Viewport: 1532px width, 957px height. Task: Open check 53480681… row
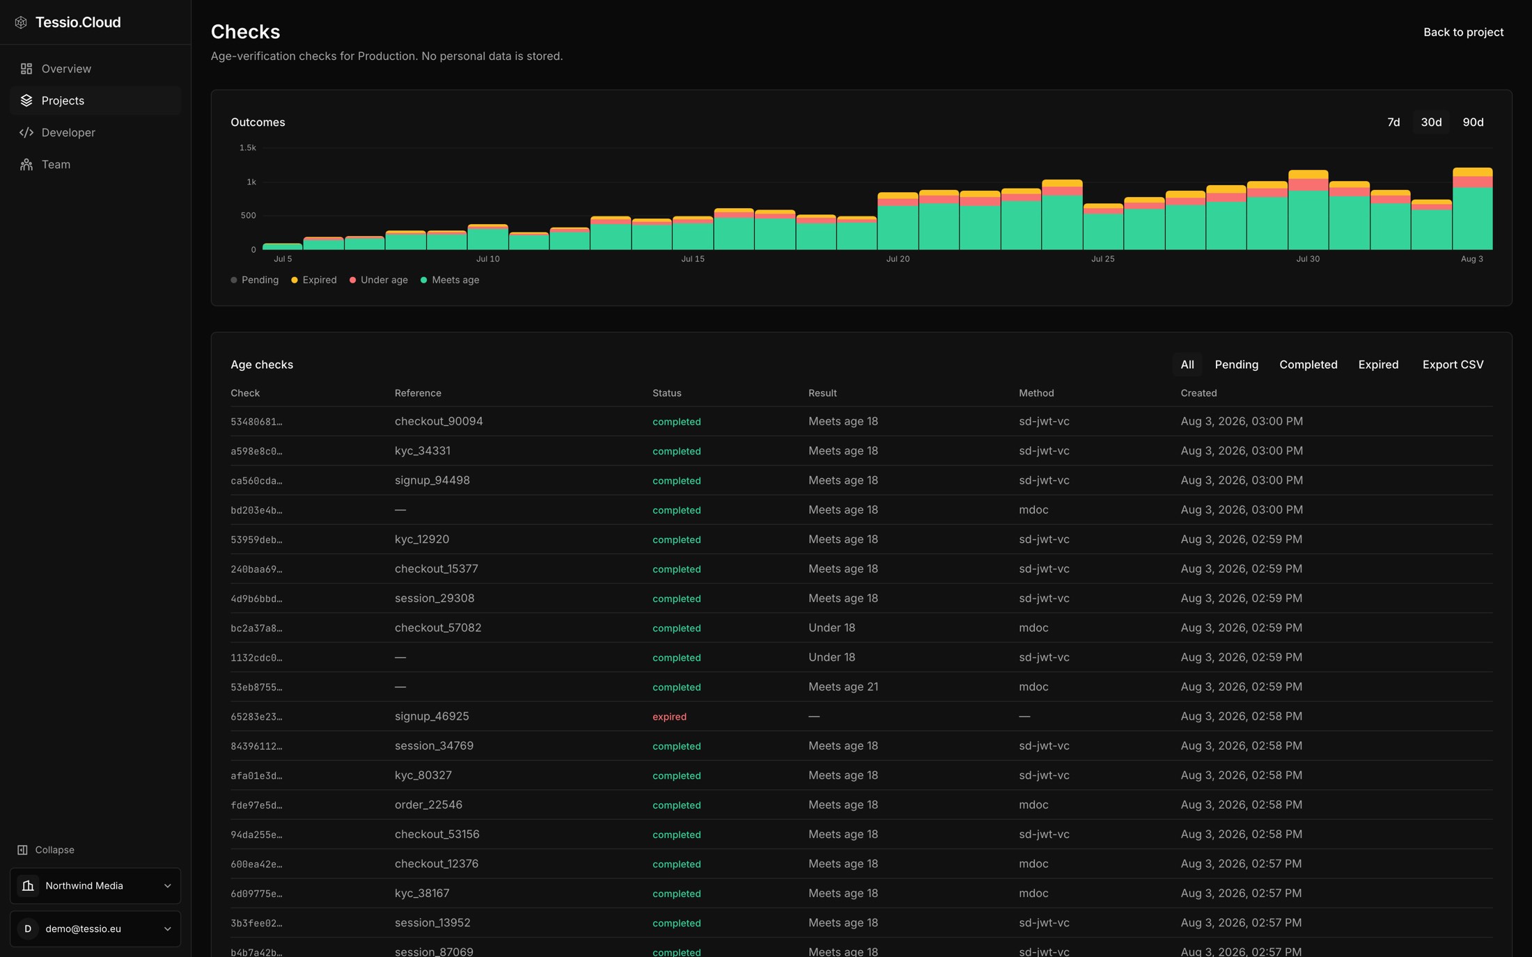click(x=861, y=421)
